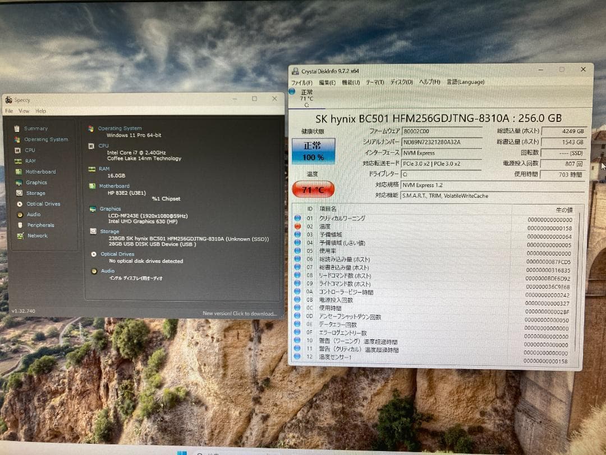Open the ディスク(D) drive selection menu
Image resolution: width=606 pixels, height=455 pixels.
(x=401, y=82)
